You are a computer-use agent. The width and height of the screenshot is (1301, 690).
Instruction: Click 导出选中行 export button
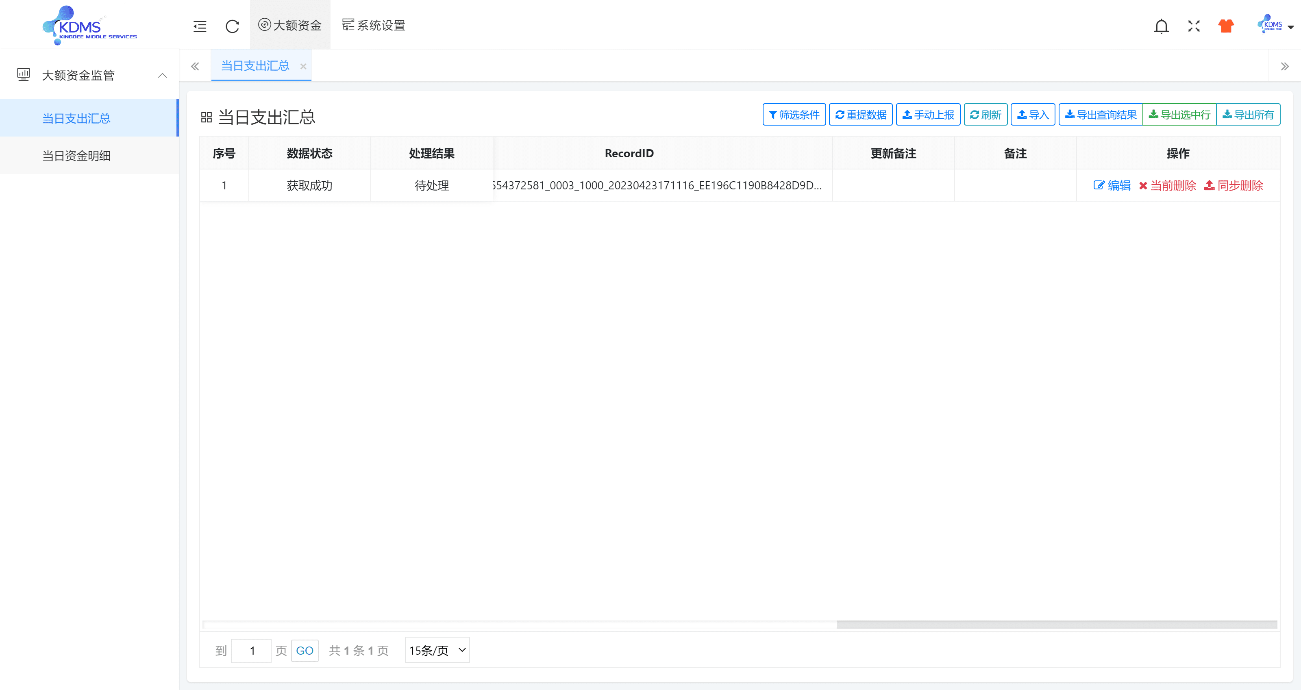click(1179, 115)
